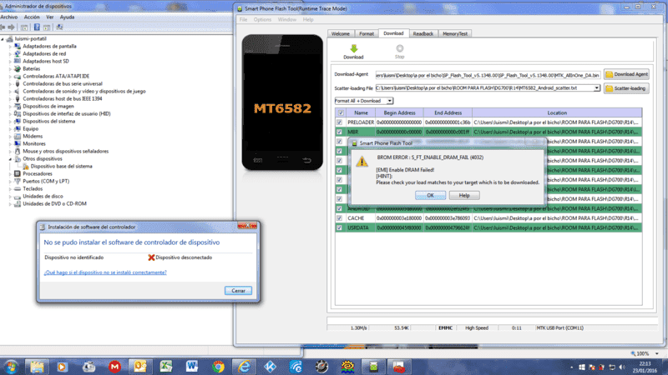Screen dimensions: 668x375
Task: Toggle the MBR row checkbox
Action: (340, 132)
